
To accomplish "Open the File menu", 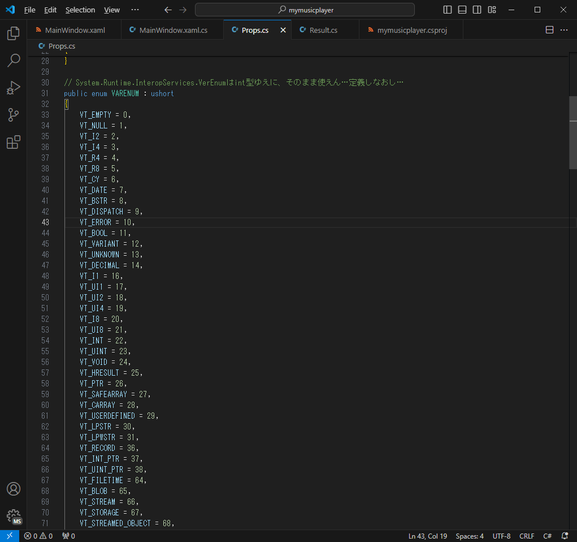I will coord(30,10).
